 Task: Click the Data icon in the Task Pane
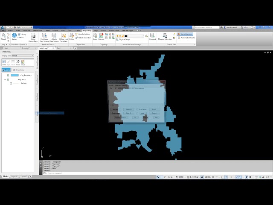pos(4,63)
